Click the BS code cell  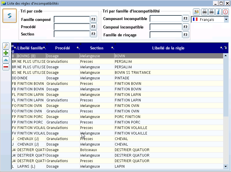tap(14, 72)
